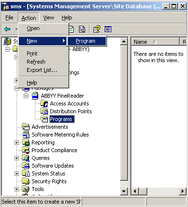Click the Queries node icon

click(x=26, y=158)
